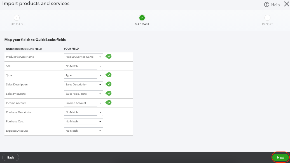Click the Help question mark icon

(266, 5)
